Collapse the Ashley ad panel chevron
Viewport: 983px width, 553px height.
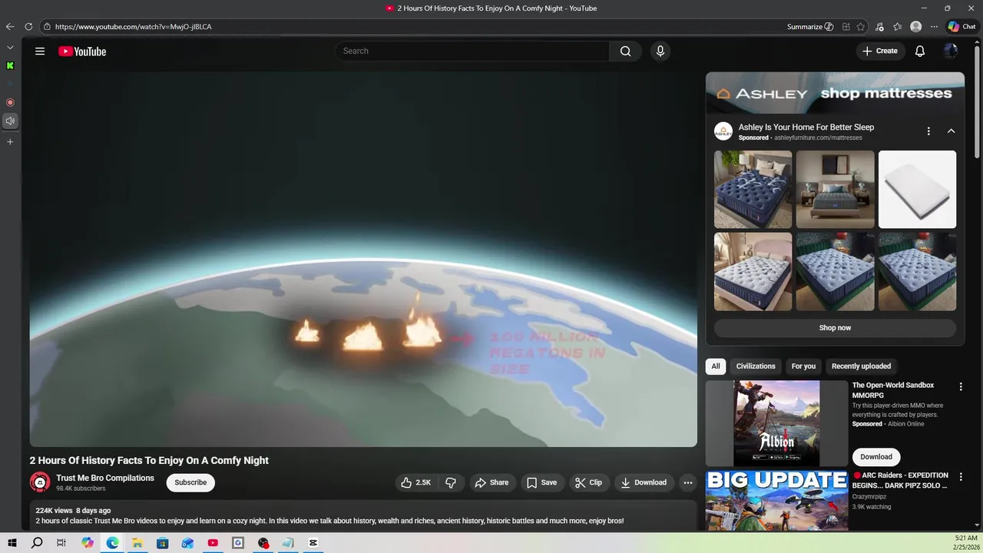(951, 131)
